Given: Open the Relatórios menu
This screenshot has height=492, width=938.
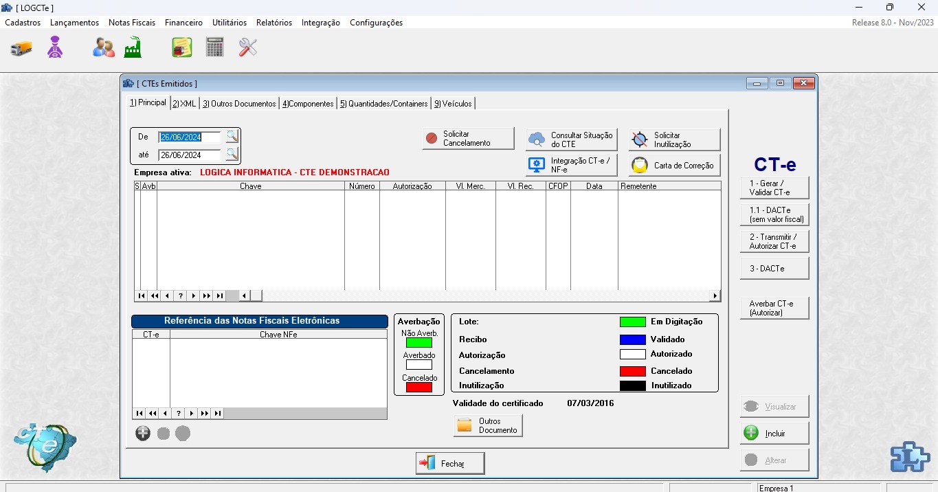Looking at the screenshot, I should pyautogui.click(x=273, y=23).
